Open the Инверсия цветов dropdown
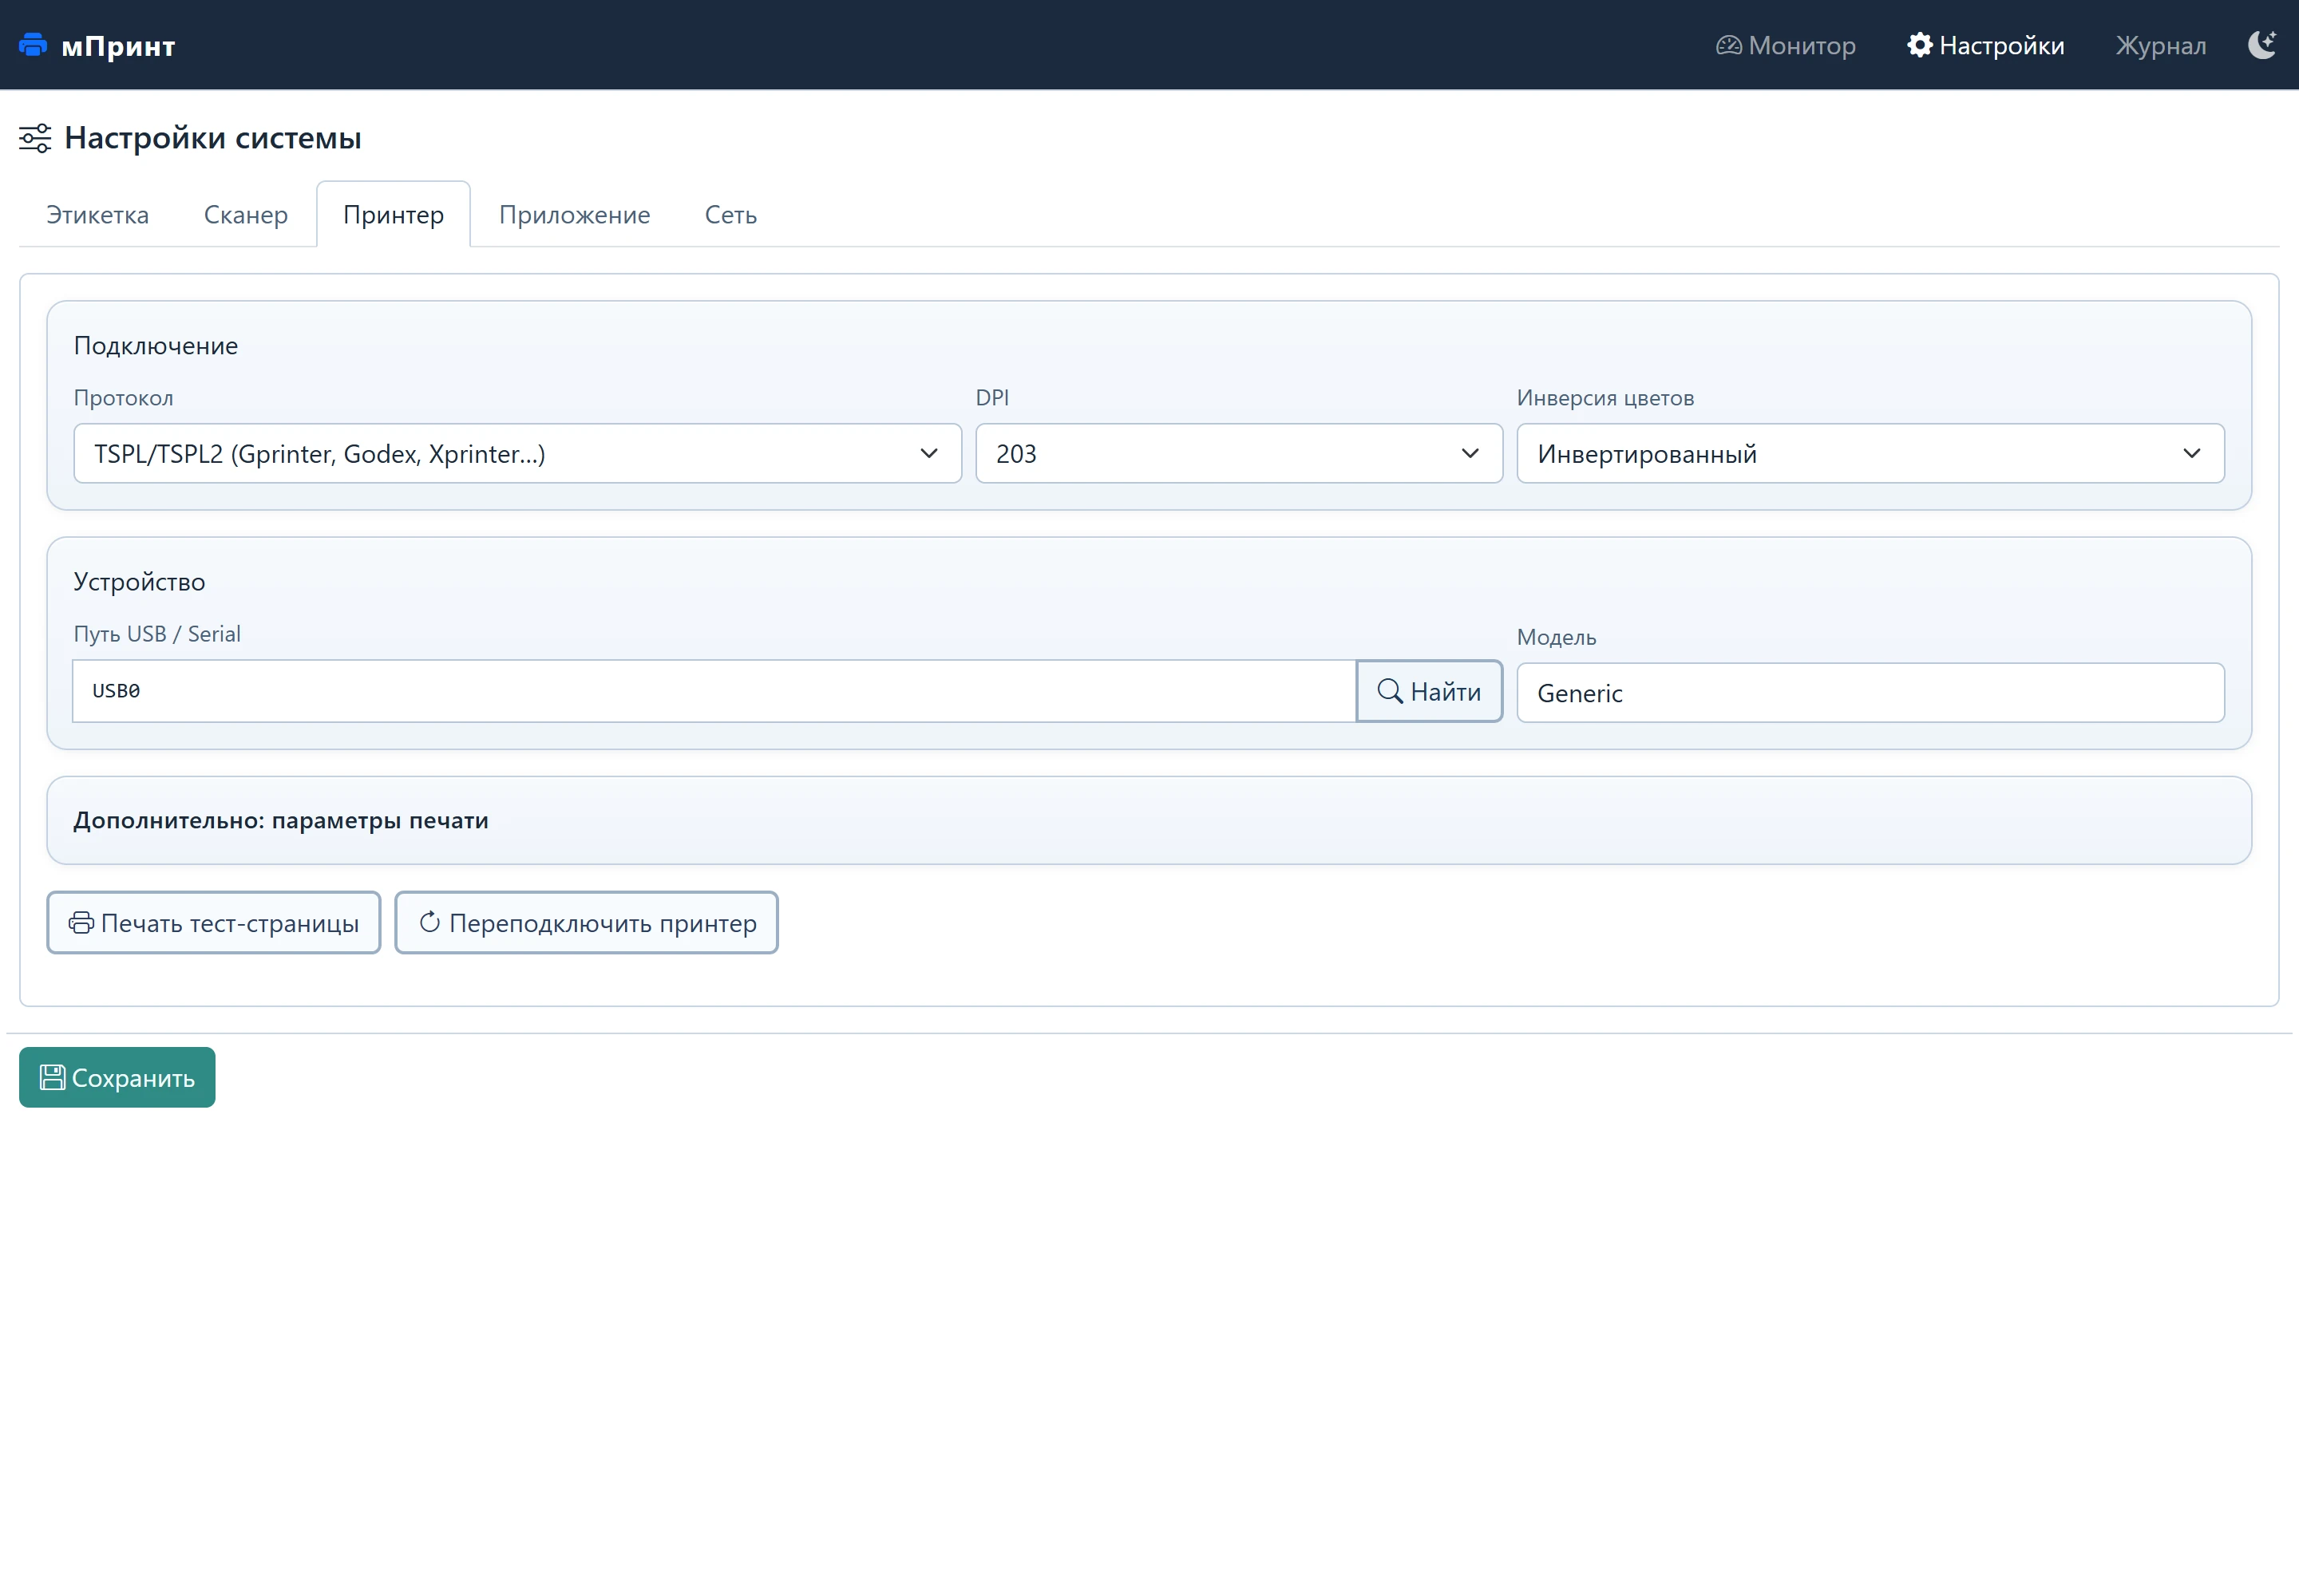Screen dimensions: 2299x1596 pos(1870,454)
